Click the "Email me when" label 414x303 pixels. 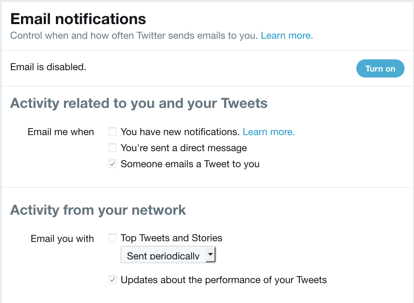click(60, 132)
